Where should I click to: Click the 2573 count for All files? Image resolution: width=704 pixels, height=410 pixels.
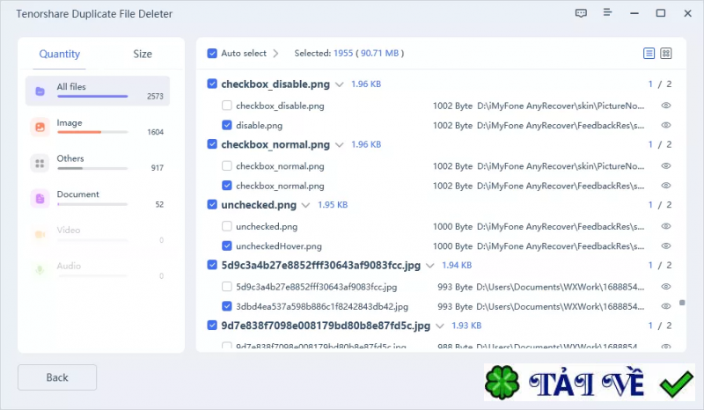155,96
